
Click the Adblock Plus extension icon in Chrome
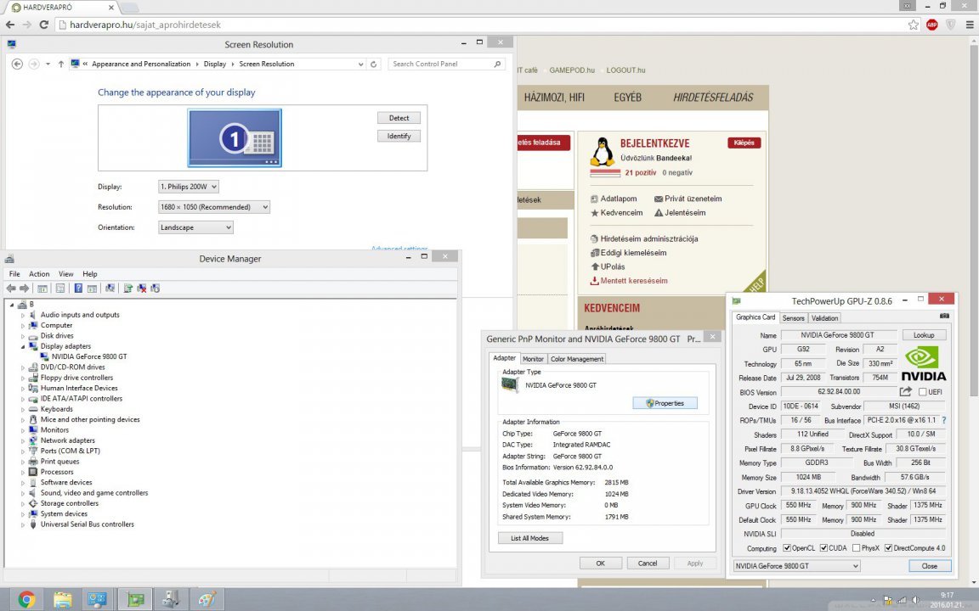pos(932,25)
